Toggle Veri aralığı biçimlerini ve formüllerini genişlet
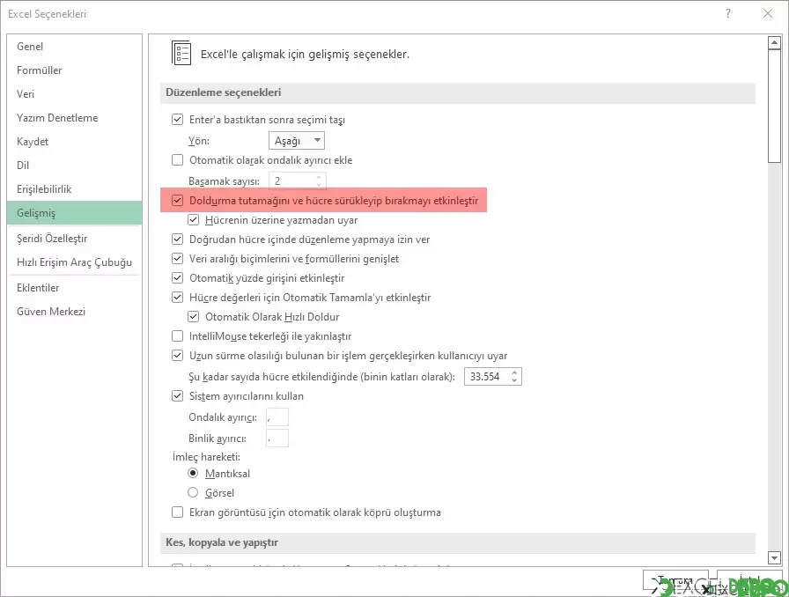Viewport: 789px width, 597px height. pyautogui.click(x=177, y=258)
